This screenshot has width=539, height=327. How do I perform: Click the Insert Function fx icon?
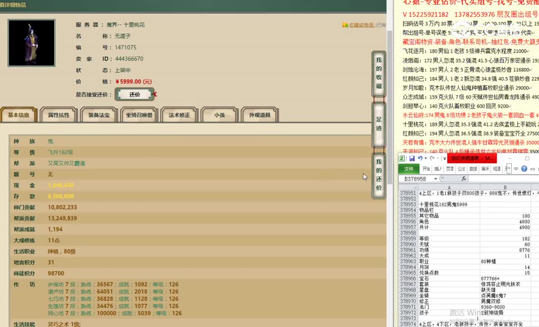click(x=464, y=178)
